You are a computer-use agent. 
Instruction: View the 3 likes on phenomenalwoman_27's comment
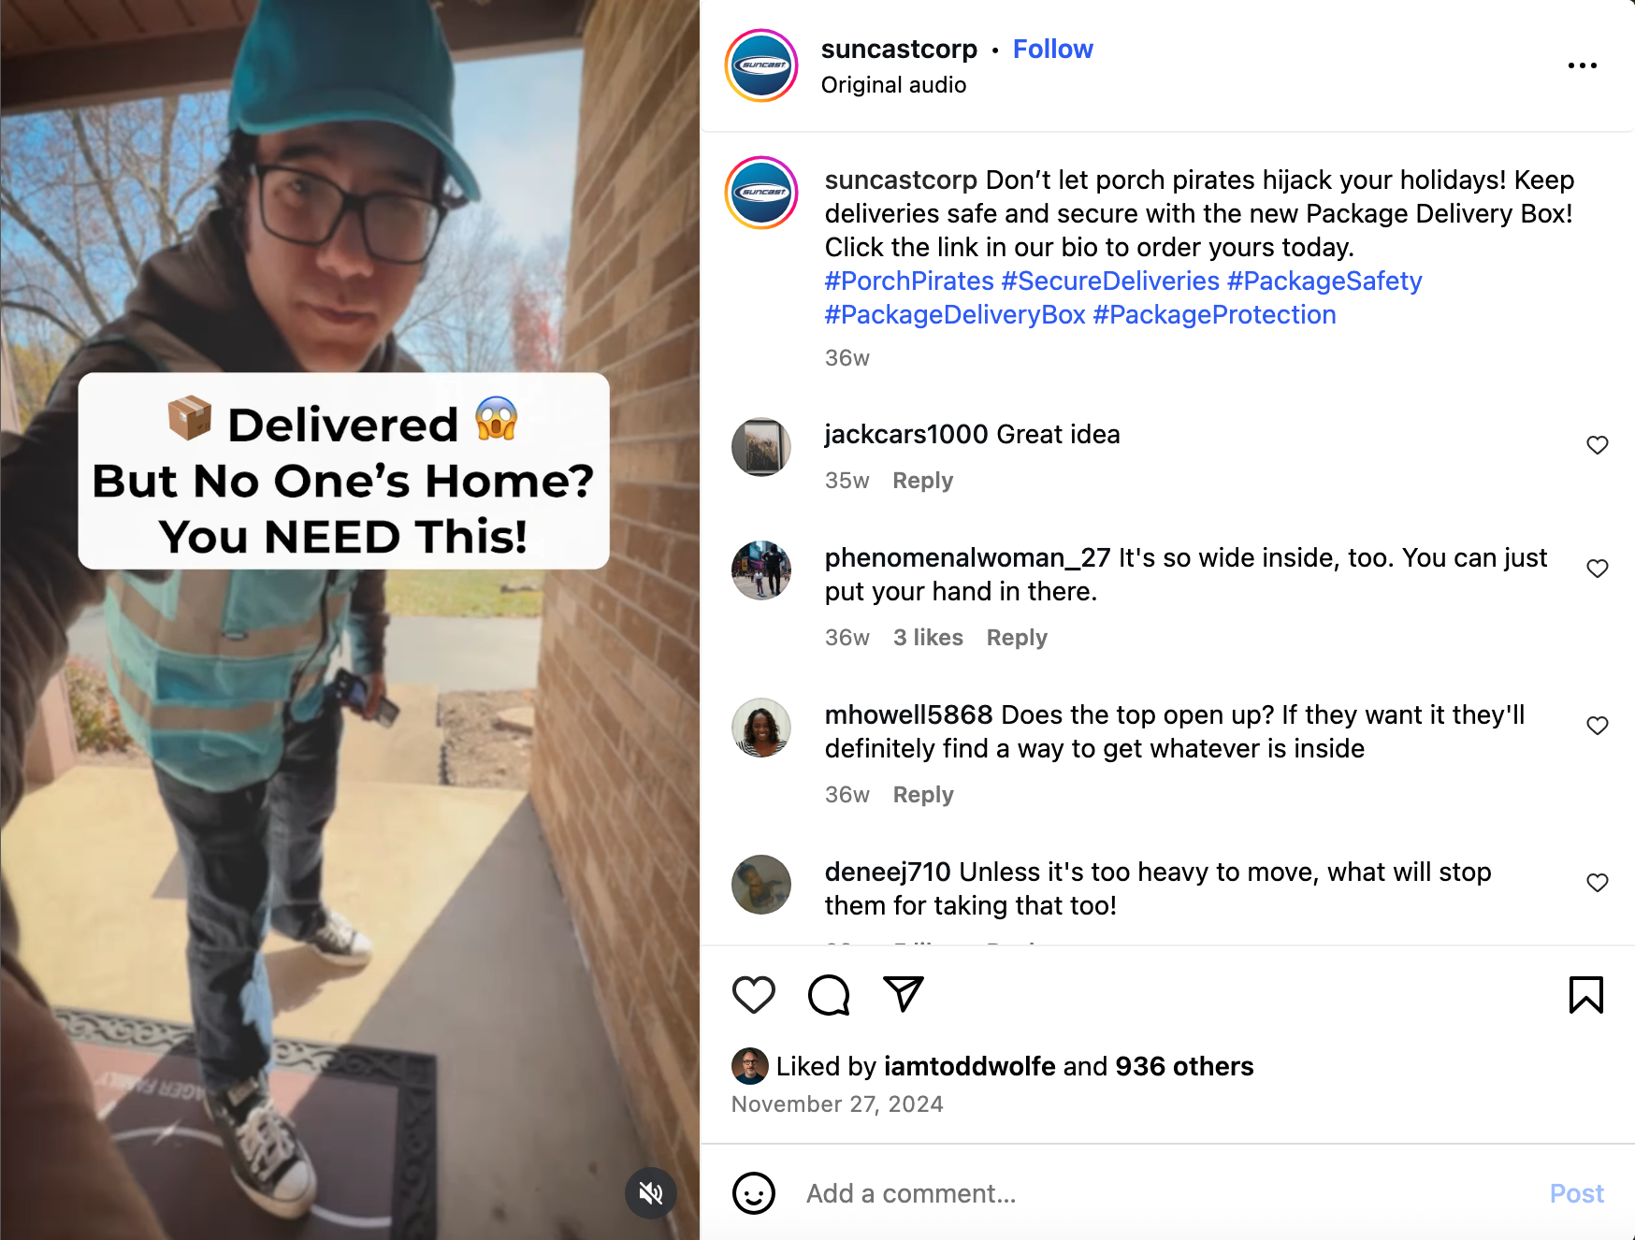tap(928, 638)
